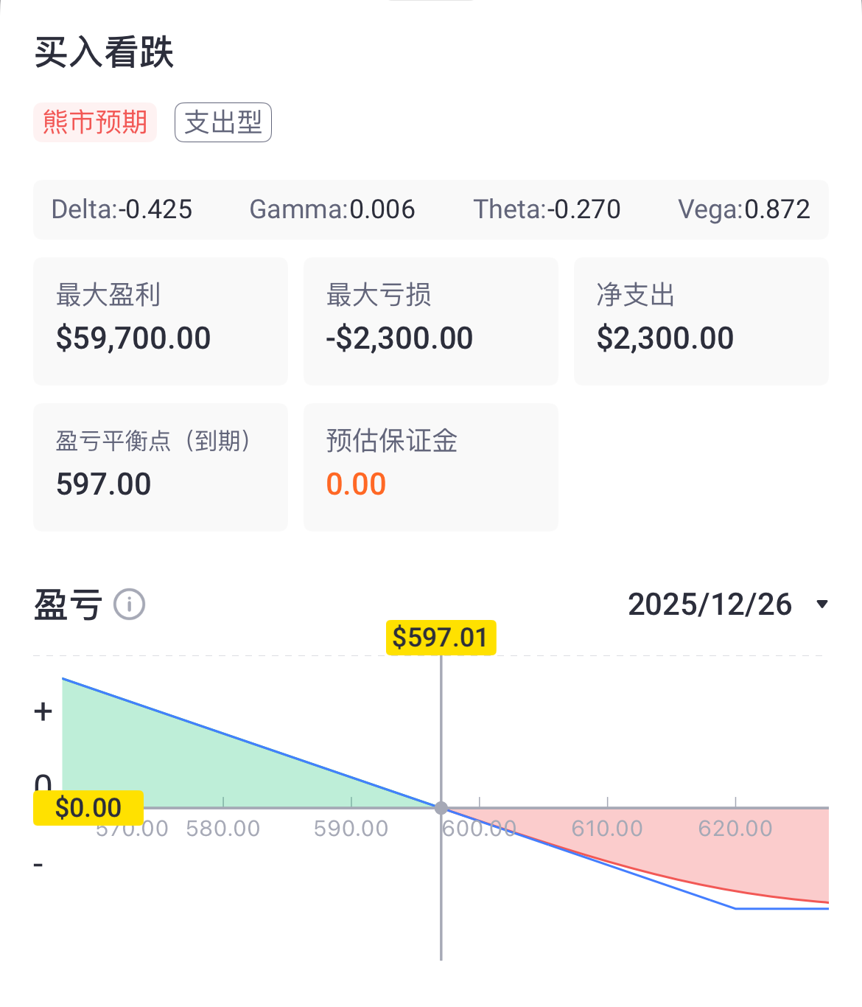This screenshot has width=862, height=1007.
Task: Click the Theta:-0.270 value
Action: tap(547, 209)
